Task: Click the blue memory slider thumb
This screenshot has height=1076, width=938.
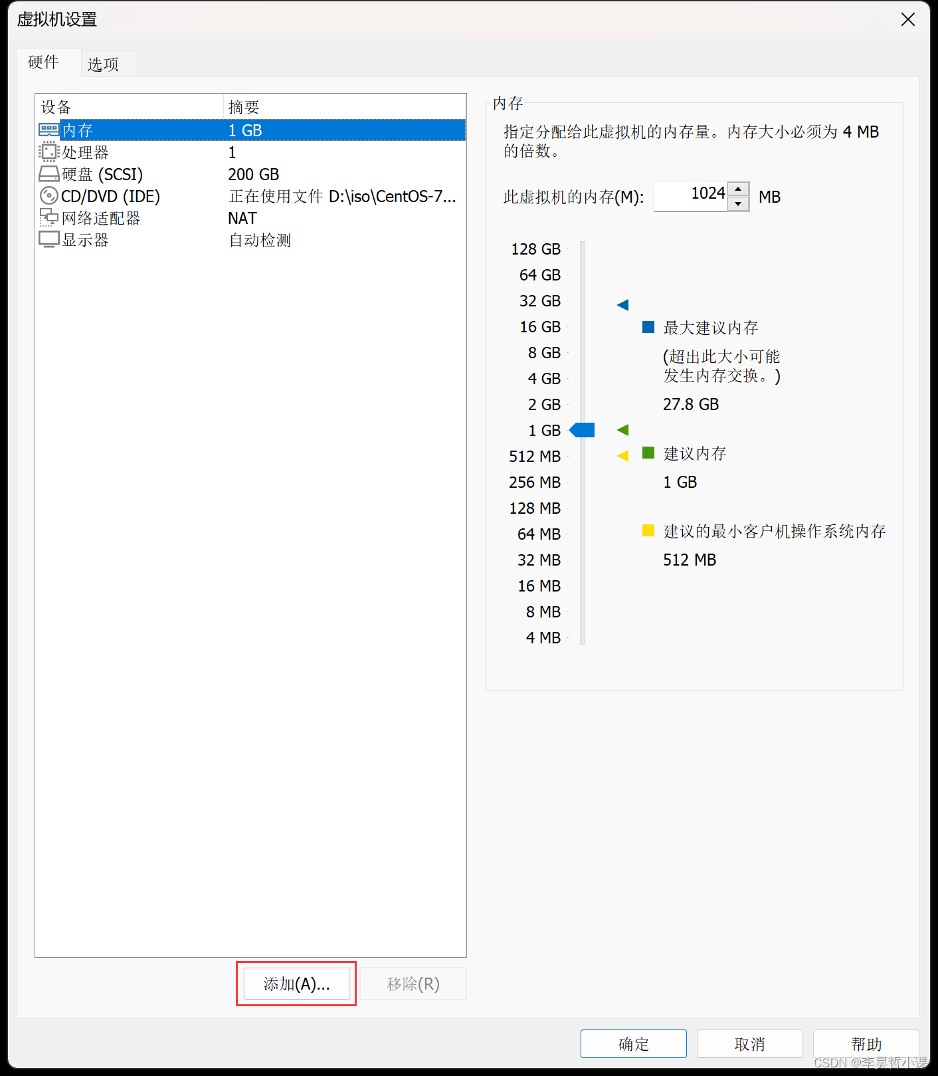Action: (582, 430)
